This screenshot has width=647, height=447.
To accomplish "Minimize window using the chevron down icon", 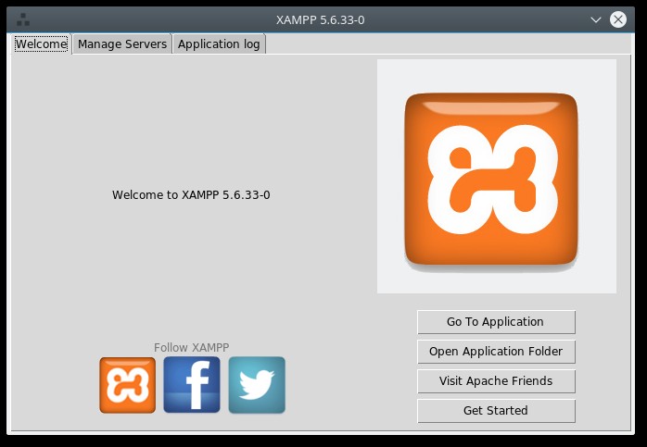I will pos(595,19).
